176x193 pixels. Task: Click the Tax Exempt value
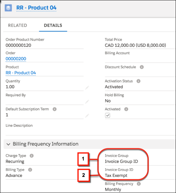(x=116, y=175)
